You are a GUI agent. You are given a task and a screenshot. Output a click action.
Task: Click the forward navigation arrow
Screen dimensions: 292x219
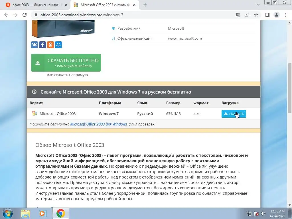pyautogui.click(x=15, y=15)
